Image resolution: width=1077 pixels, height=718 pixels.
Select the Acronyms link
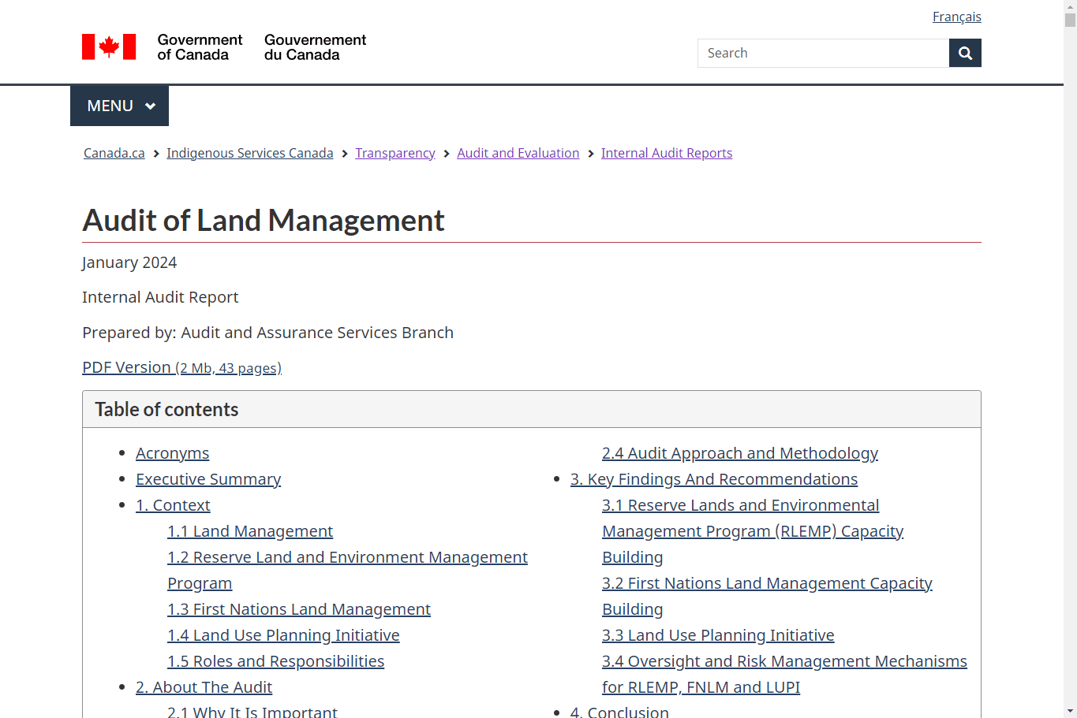[172, 453]
